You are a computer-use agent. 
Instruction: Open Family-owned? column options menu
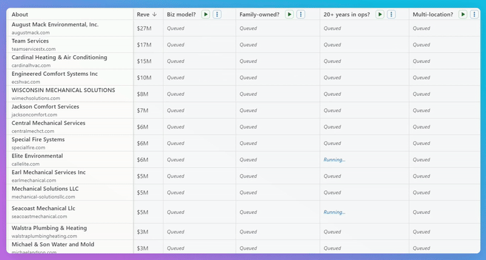click(301, 14)
